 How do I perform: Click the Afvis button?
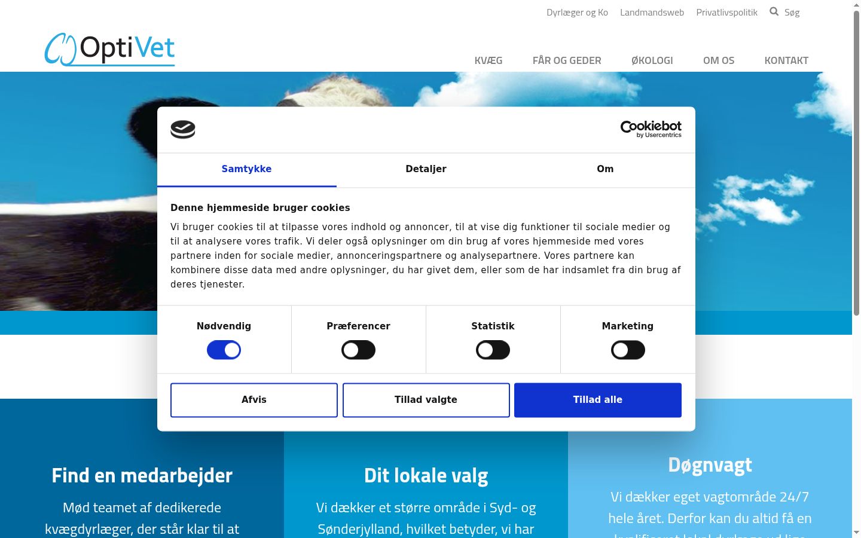[254, 400]
